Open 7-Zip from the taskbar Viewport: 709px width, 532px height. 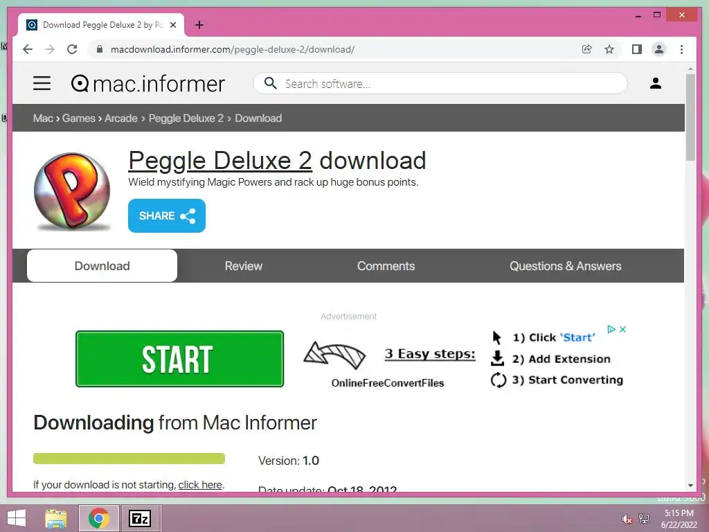(x=140, y=518)
